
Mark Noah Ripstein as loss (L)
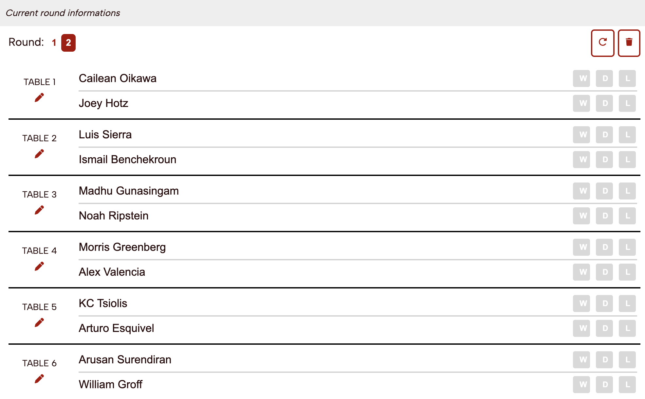click(x=627, y=216)
